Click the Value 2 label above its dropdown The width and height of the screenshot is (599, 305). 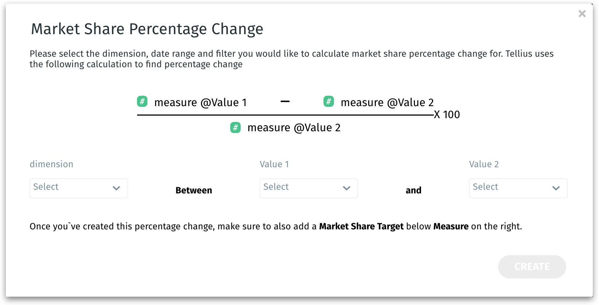pyautogui.click(x=484, y=164)
